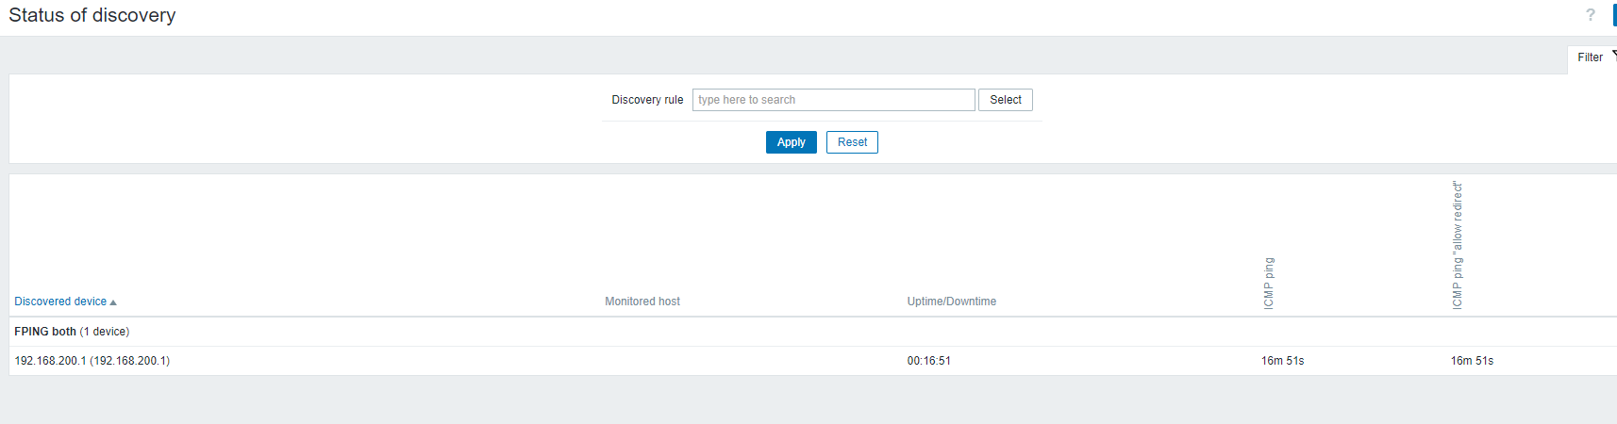
Task: Click the Uptime/Downtime column header
Action: 952,302
